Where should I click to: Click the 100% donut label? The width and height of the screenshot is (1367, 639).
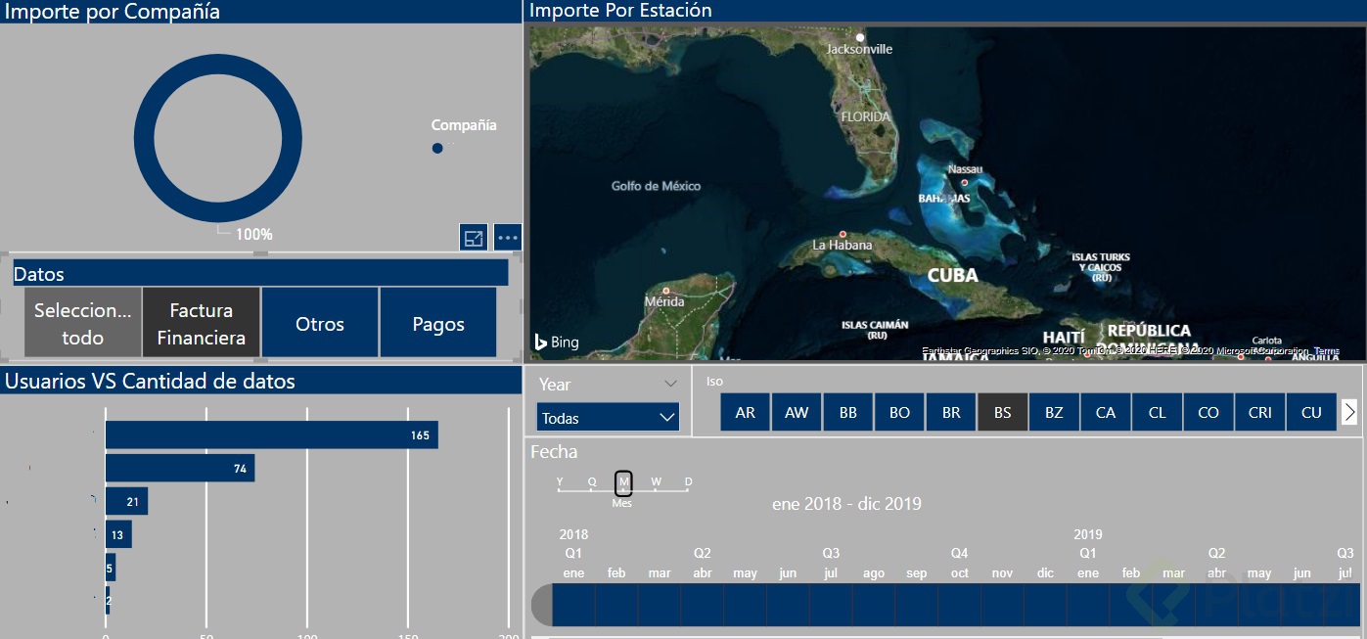pos(254,235)
